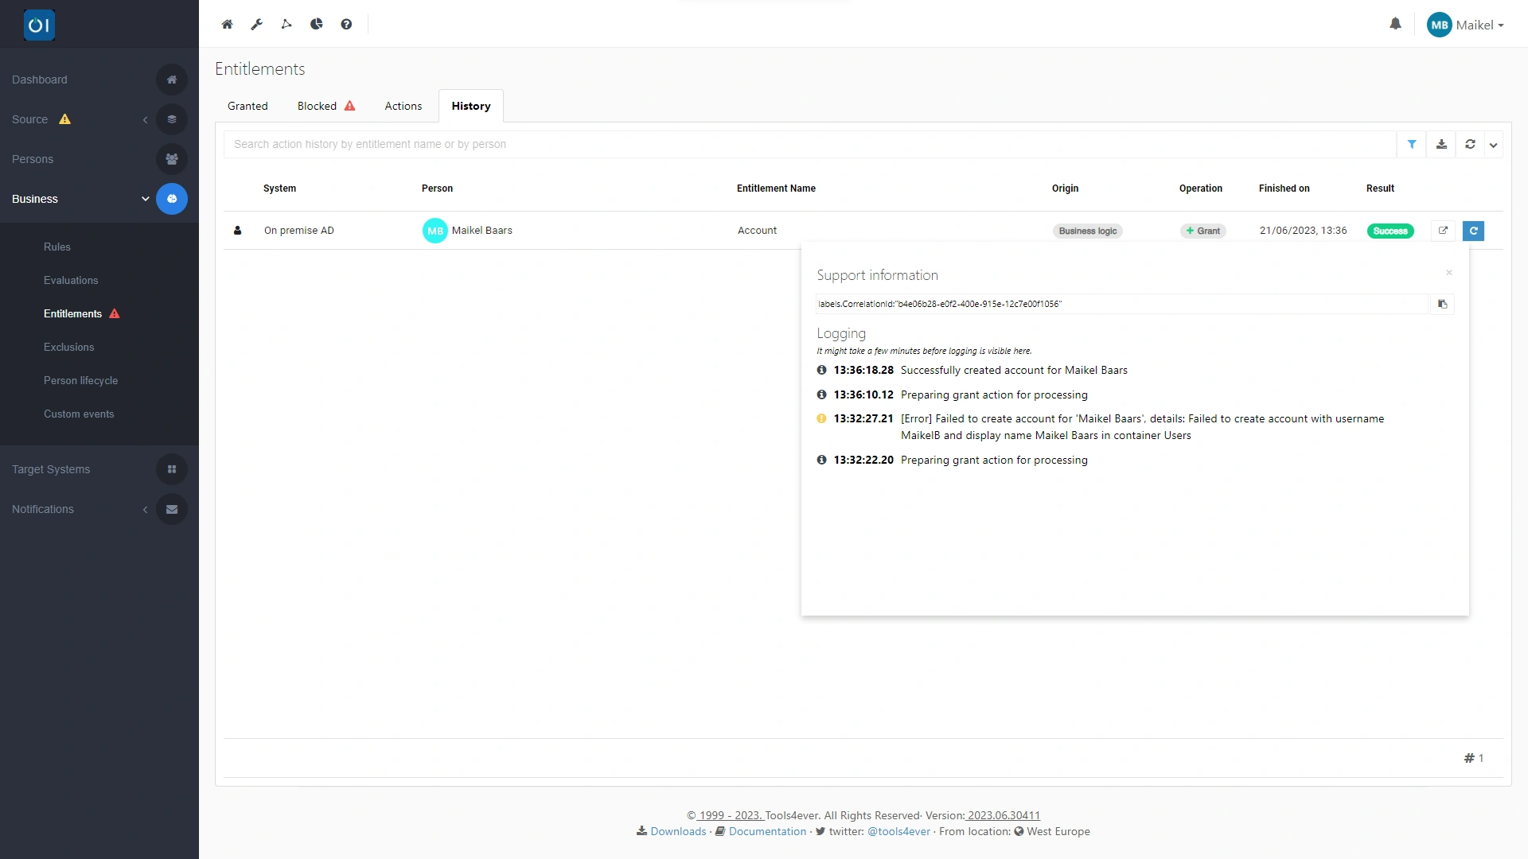This screenshot has height=859, width=1528.
Task: Collapse the Business sidebar section
Action: [145, 199]
